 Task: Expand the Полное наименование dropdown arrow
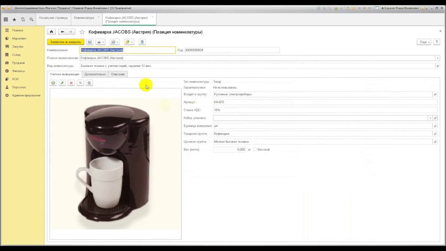coord(438,58)
